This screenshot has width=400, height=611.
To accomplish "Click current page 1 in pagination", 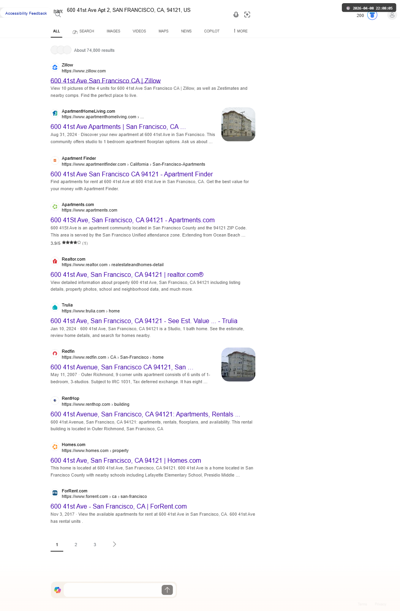I will pos(57,545).
